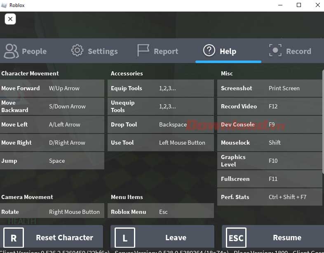
Task: Click the A/Left Arrow key binding
Action: point(64,124)
